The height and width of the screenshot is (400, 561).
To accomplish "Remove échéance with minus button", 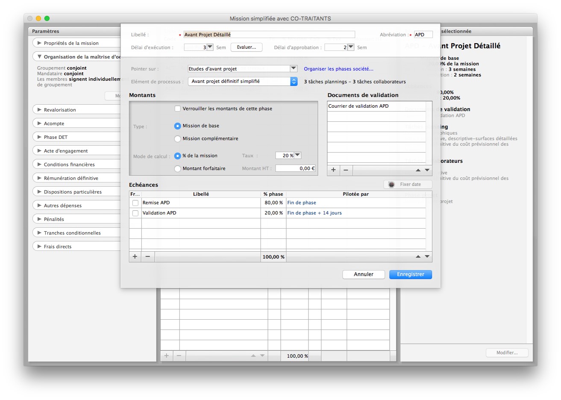I will click(148, 256).
